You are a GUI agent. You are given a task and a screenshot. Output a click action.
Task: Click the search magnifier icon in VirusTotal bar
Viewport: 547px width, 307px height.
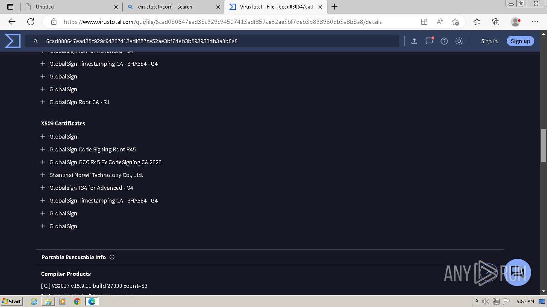36,41
